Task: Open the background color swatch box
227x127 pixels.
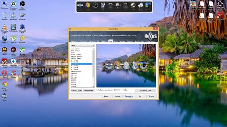Action: [117, 90]
